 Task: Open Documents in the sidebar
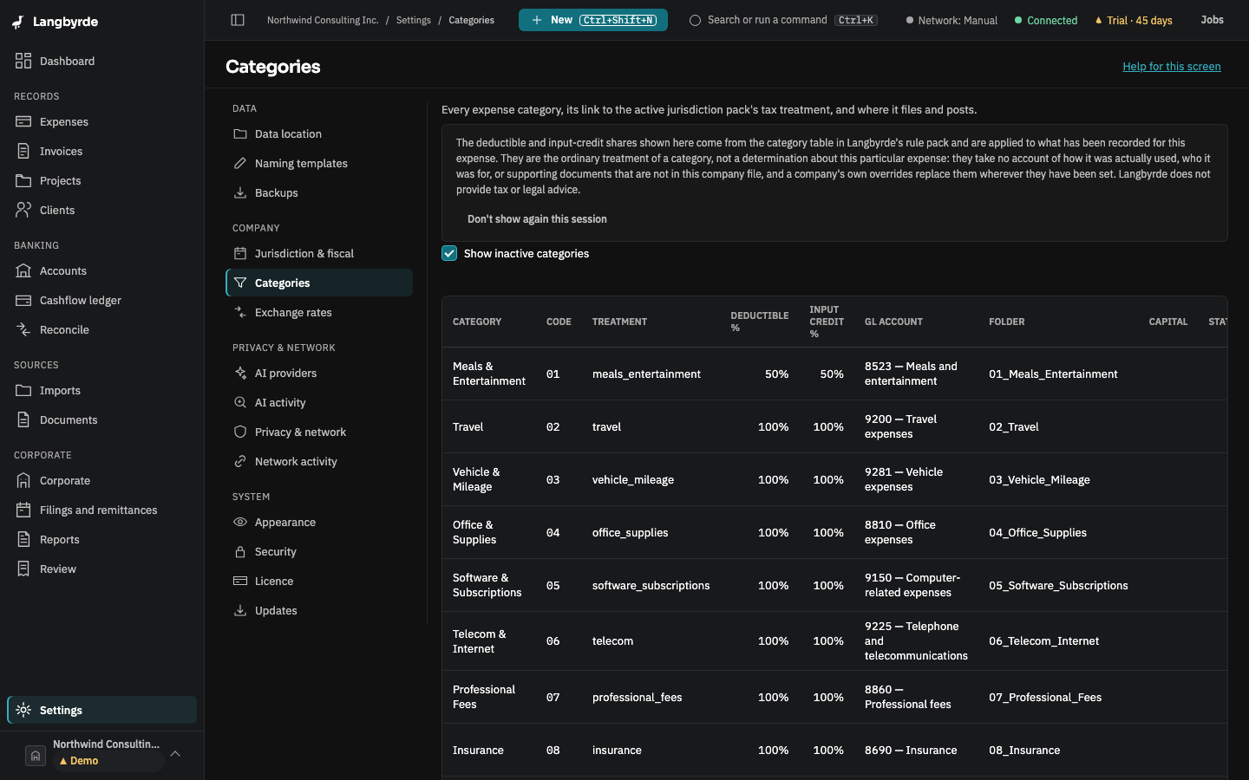102,419
